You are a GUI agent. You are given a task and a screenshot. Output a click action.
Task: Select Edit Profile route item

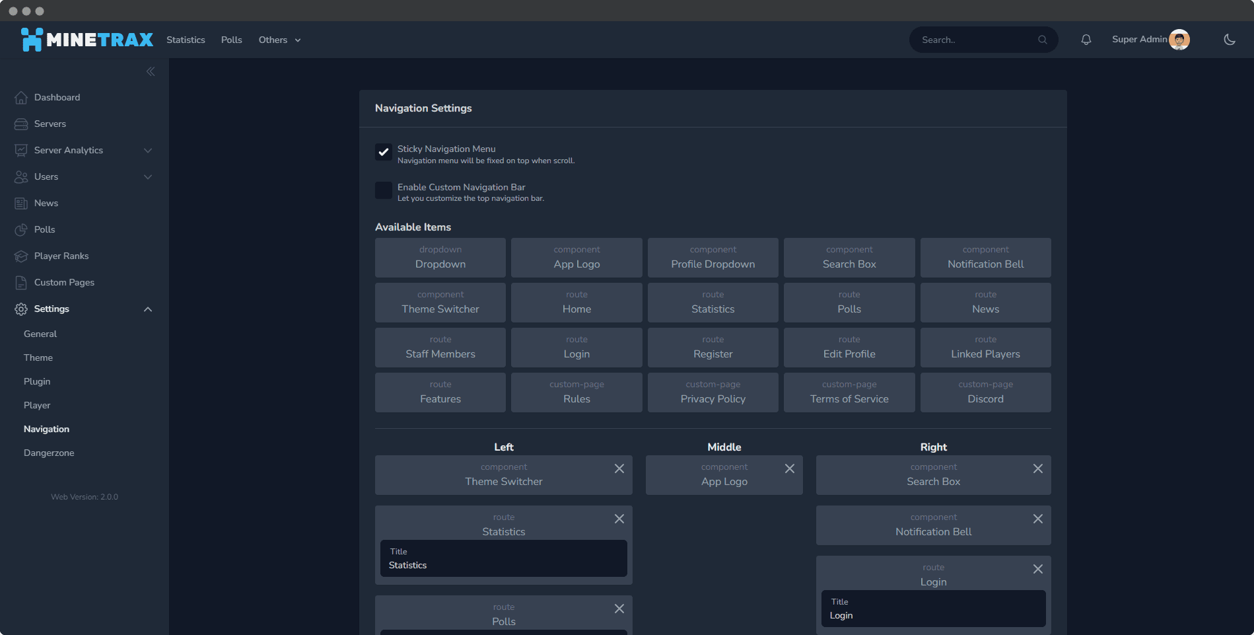(849, 348)
